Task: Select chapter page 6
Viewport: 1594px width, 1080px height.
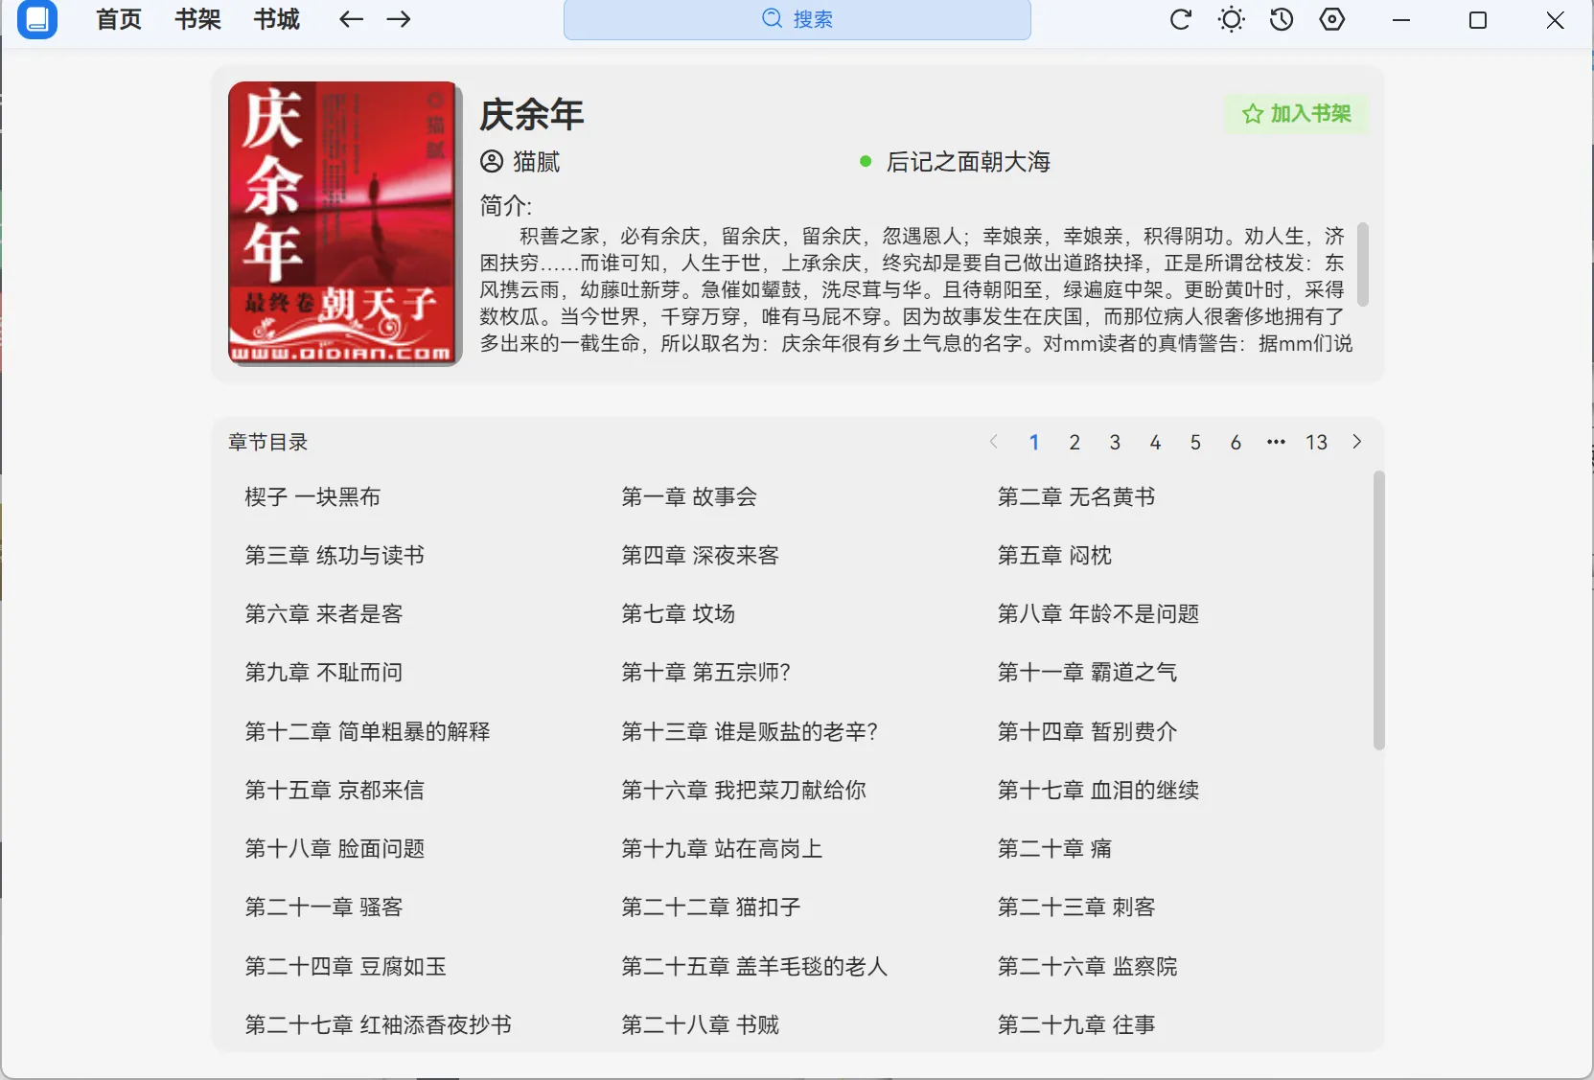Action: coord(1236,442)
